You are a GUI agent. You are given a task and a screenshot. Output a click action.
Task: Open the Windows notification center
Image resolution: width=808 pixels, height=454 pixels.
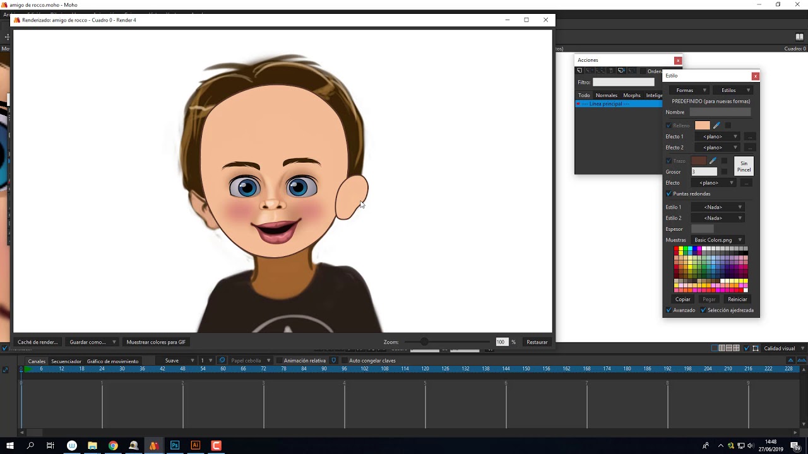(795, 445)
